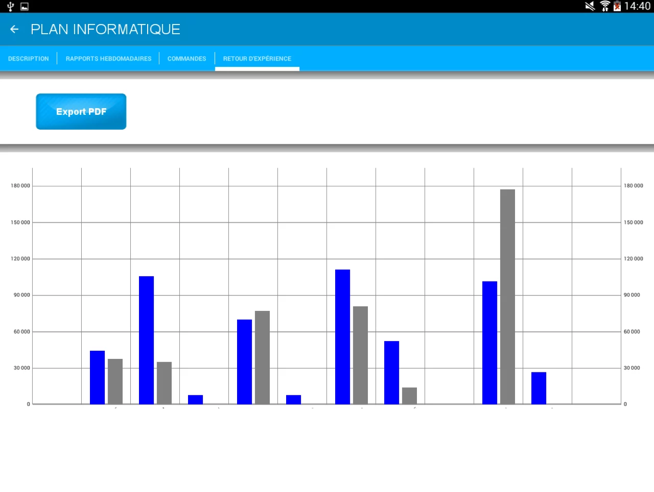Open the Rapports Hebdomadaires tab
The width and height of the screenshot is (654, 492).
pyautogui.click(x=108, y=59)
